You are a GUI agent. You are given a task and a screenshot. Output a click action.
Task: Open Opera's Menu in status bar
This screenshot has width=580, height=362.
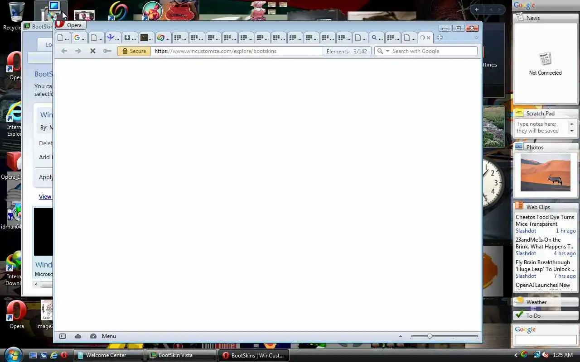pos(109,336)
